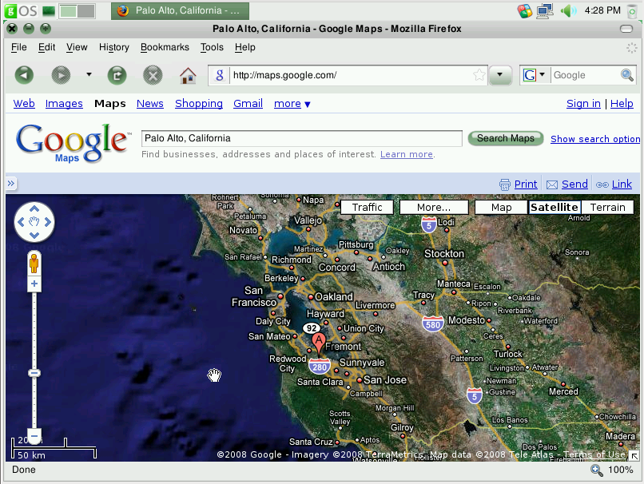Expand the Google 'more' links dropdown
Screen dimensions: 644x484
(x=292, y=104)
